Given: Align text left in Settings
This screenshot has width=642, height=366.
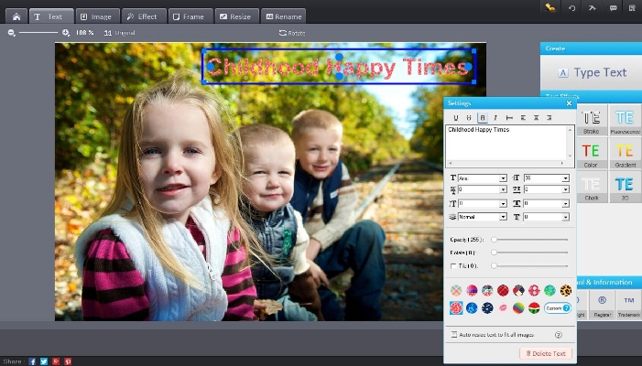Looking at the screenshot, I should tap(523, 118).
